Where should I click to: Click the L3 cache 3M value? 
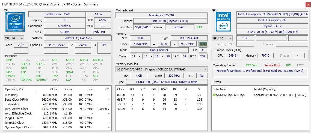(104, 48)
